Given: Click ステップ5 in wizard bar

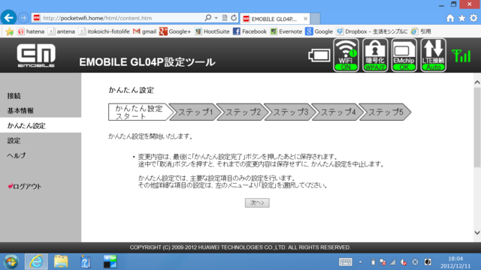Looking at the screenshot, I should (386, 112).
